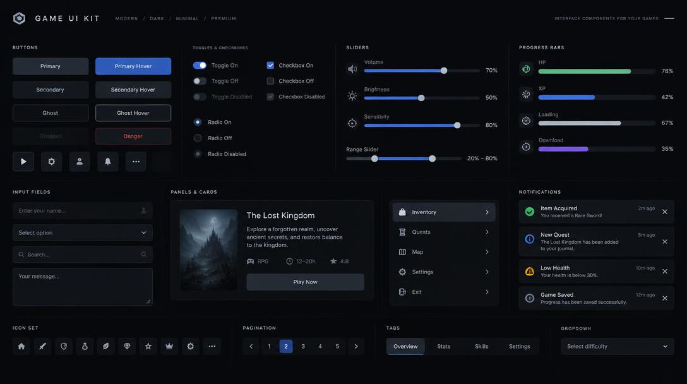Click the red Danger button
687x384 pixels.
pos(133,136)
